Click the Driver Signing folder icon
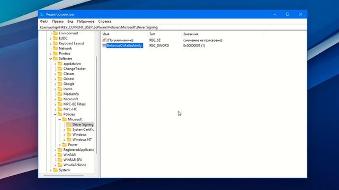Viewport: 339px width, 190px height. [x=69, y=125]
